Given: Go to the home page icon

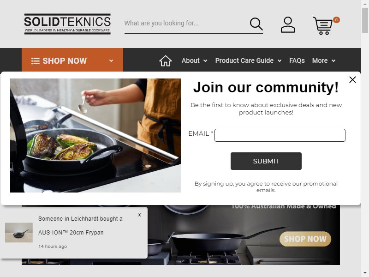Looking at the screenshot, I should coord(166,61).
